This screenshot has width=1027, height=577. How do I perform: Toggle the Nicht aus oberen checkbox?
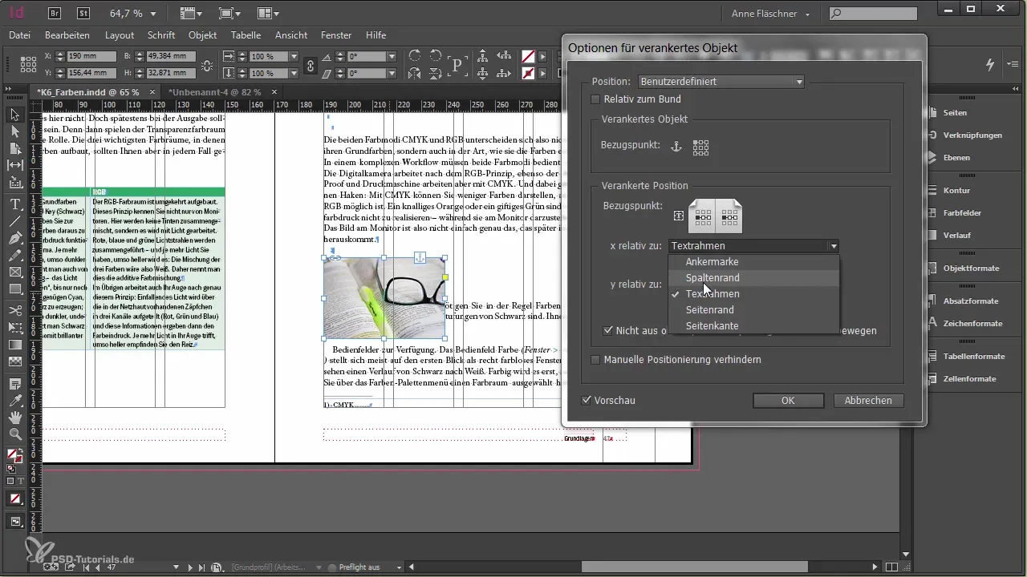[x=608, y=330]
